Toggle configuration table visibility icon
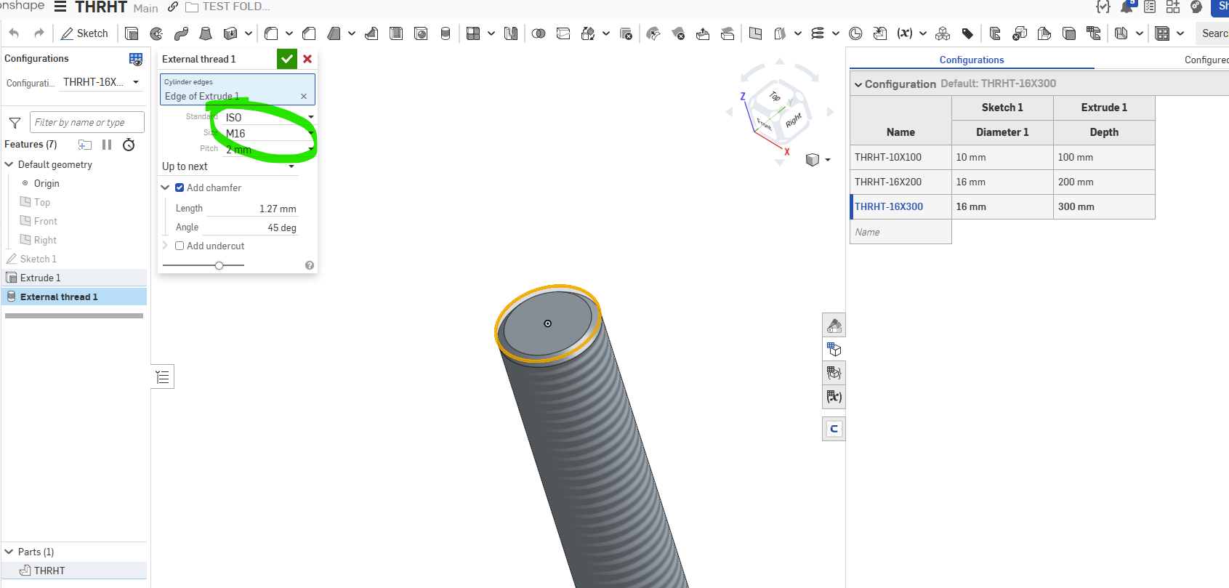This screenshot has height=588, width=1229. (x=136, y=59)
